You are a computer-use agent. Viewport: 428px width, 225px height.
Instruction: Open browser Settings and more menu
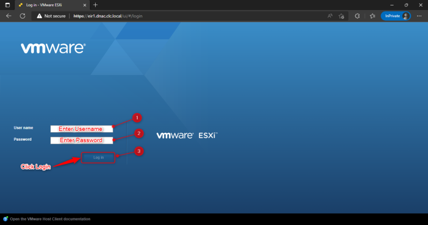[419, 16]
